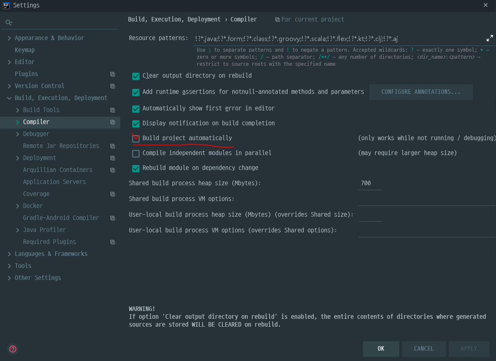The image size is (496, 361).
Task: Expand the Other Settings section
Action: point(9,278)
